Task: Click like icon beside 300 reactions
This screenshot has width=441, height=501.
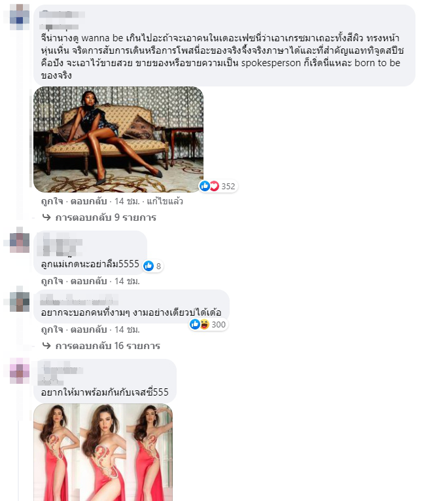Action: (x=195, y=324)
